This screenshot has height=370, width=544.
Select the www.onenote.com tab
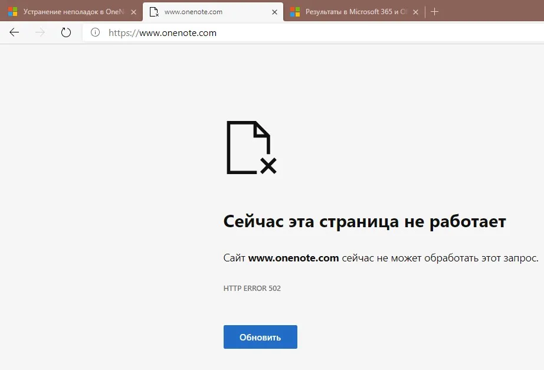tap(213, 12)
